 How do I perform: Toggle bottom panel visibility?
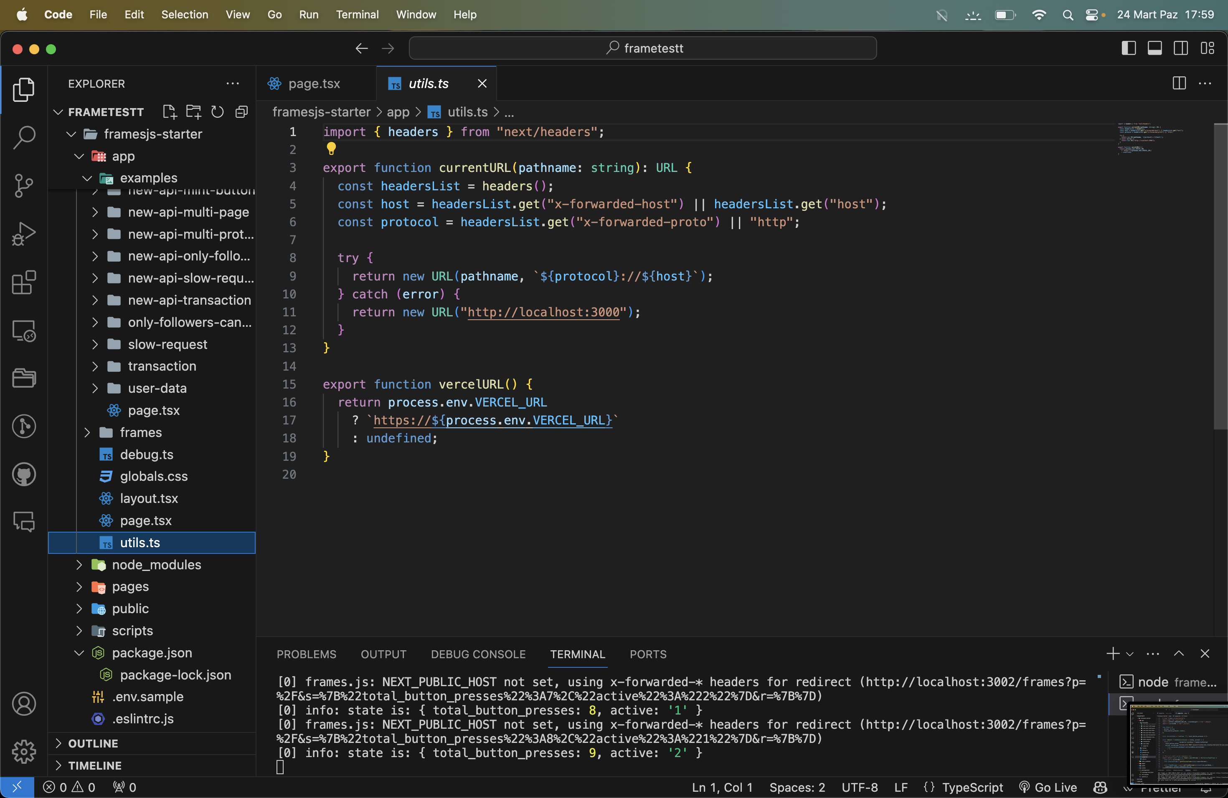click(x=1155, y=48)
